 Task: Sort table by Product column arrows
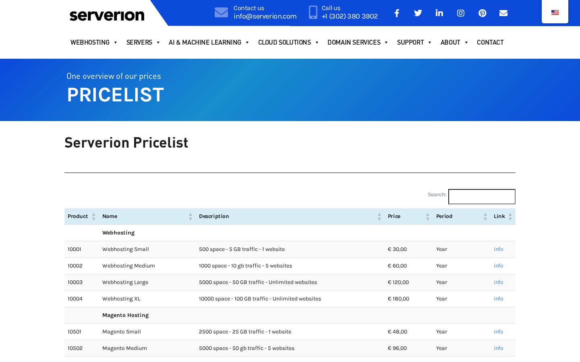click(x=93, y=217)
